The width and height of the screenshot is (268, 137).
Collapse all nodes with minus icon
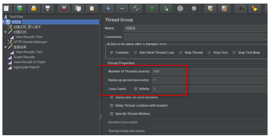click(122, 8)
